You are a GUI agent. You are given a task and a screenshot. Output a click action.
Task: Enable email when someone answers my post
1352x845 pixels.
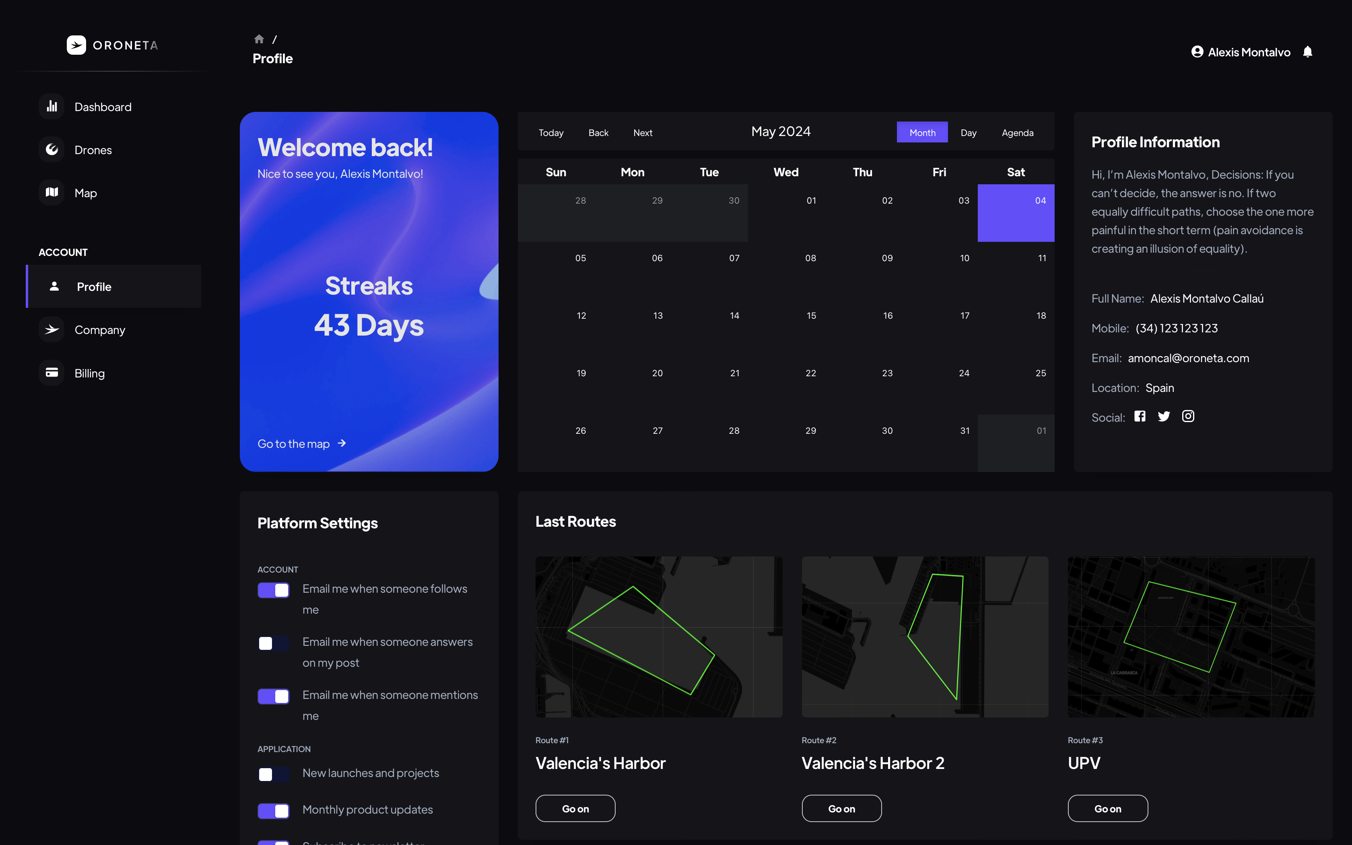coord(273,643)
